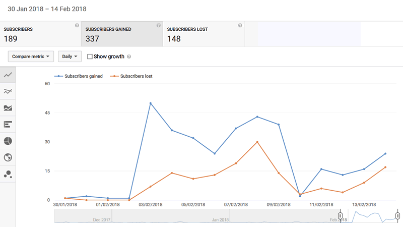Expand the Daily granularity dropdown
Screen dimensions: 403x227
tap(70, 56)
